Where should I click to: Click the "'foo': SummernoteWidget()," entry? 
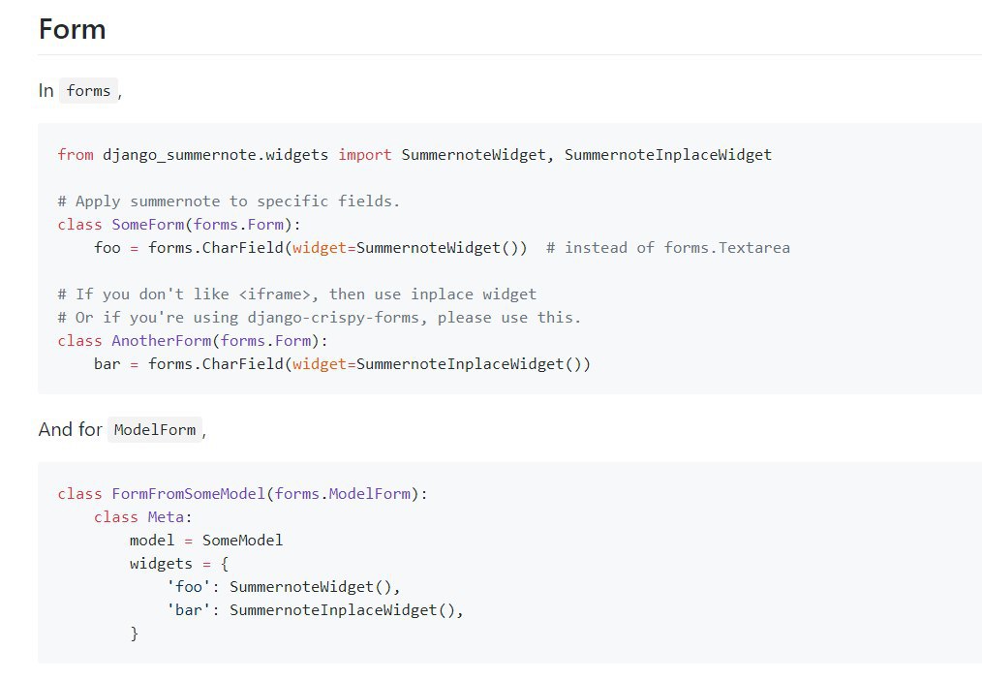click(x=283, y=586)
